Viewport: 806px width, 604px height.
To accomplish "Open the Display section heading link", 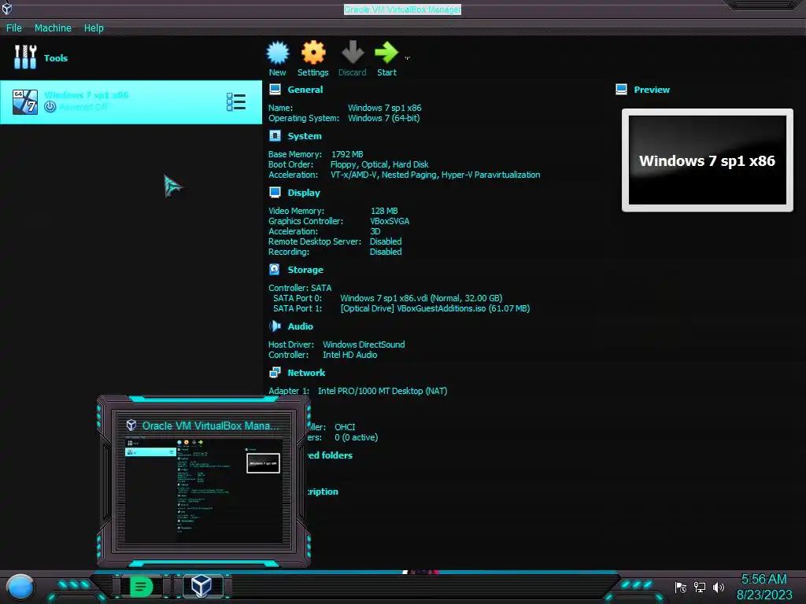I will pyautogui.click(x=304, y=193).
